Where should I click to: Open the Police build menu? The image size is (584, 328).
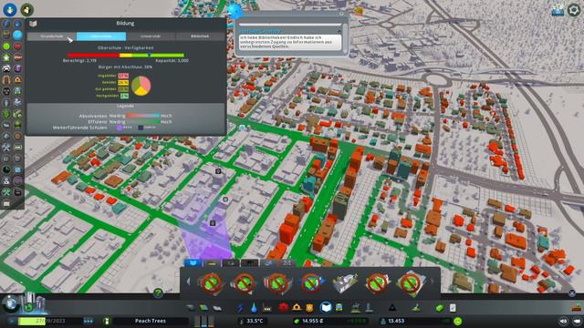310,308
